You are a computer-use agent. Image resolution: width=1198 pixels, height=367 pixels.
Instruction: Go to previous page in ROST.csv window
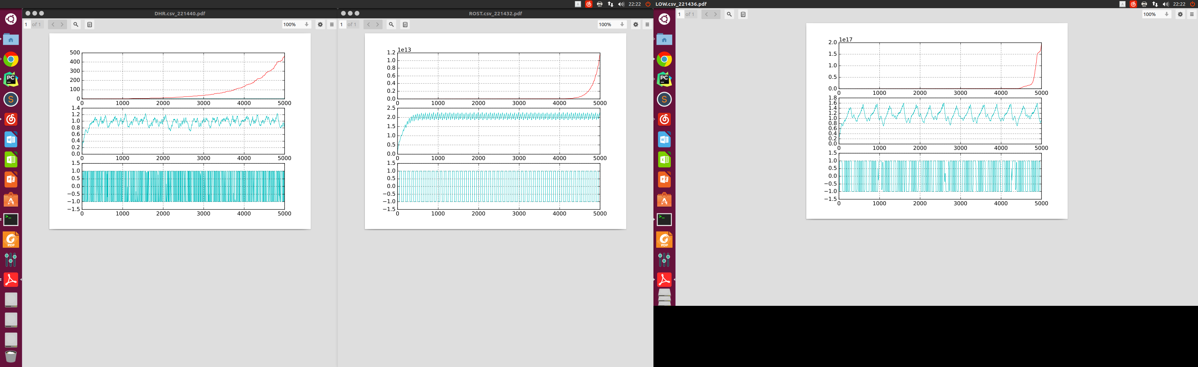point(368,24)
